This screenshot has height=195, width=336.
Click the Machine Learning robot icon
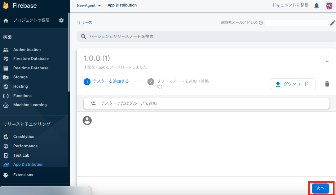[x=6, y=105]
